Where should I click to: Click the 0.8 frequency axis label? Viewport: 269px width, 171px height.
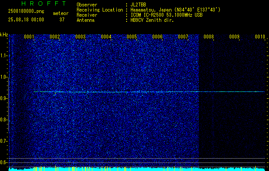[4, 120]
